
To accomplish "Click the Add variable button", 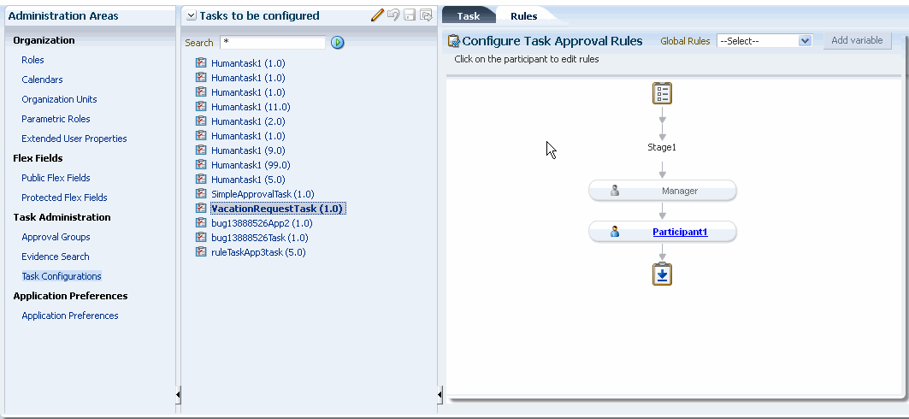I will point(857,40).
